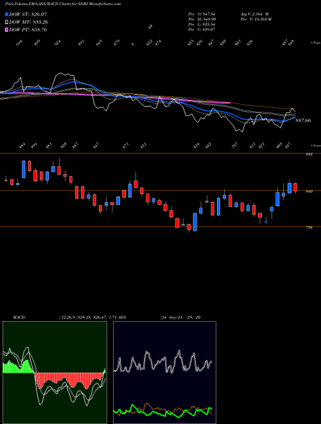
Task: Click the blue DOW ST legend swatch
Action: [6, 14]
